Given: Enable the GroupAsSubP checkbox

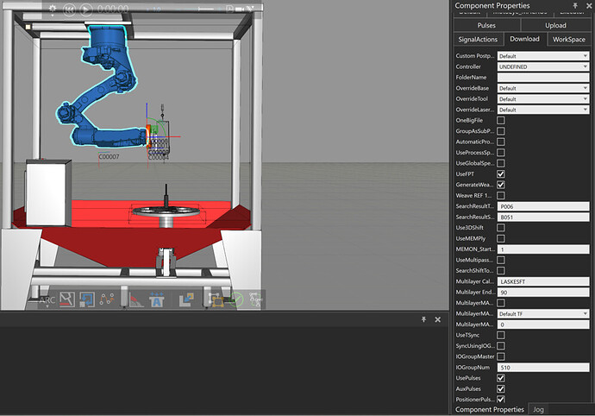Looking at the screenshot, I should [x=501, y=131].
